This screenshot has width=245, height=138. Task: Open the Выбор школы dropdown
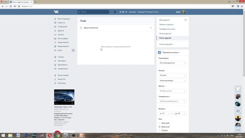(x=173, y=91)
